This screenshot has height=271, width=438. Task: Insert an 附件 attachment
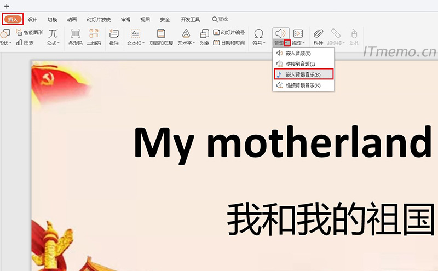pos(318,37)
